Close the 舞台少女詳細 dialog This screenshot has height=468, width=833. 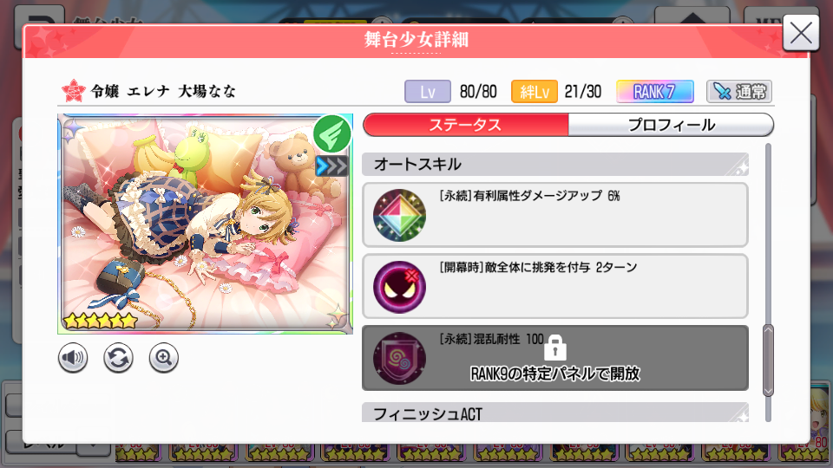coord(801,33)
